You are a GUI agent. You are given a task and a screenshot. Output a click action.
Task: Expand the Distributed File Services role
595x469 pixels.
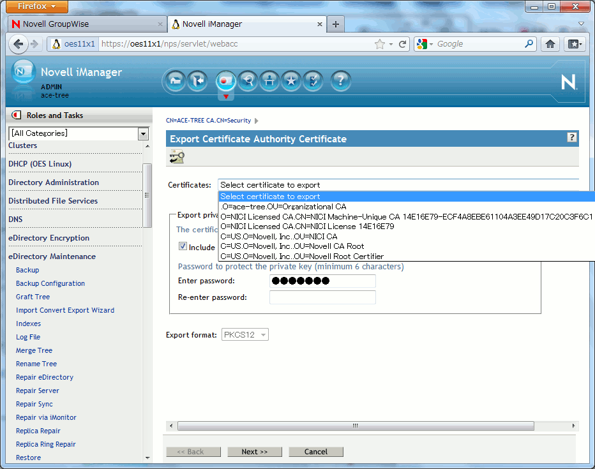click(x=53, y=201)
